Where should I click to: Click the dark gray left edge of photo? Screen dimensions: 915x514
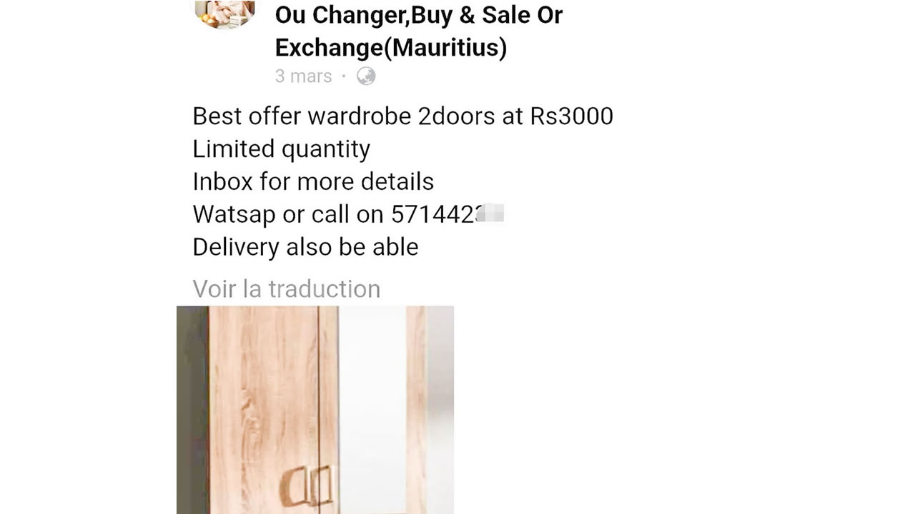pos(192,410)
